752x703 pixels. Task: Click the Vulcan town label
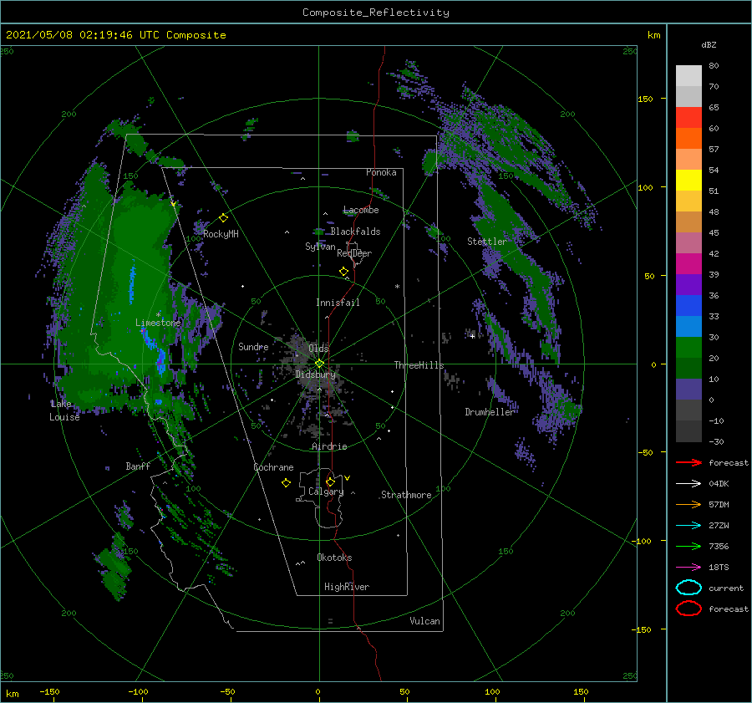pos(424,621)
